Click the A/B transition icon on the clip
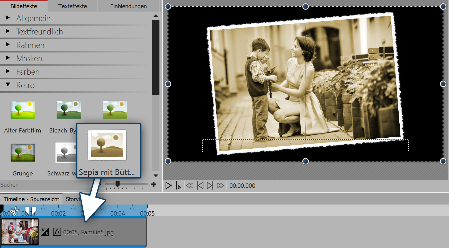Image resolution: width=449 pixels, height=248 pixels. pyautogui.click(x=45, y=232)
